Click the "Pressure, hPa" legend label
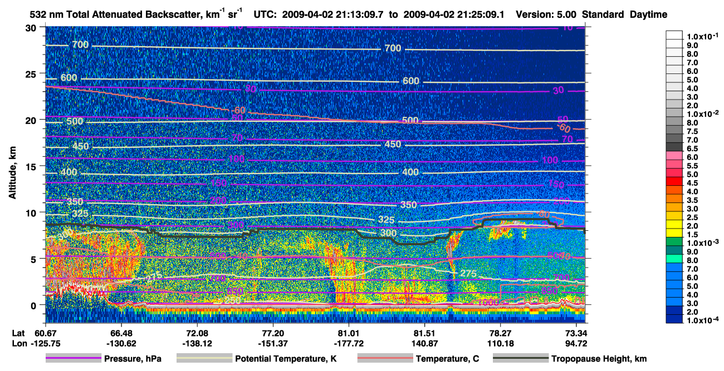 (132, 359)
